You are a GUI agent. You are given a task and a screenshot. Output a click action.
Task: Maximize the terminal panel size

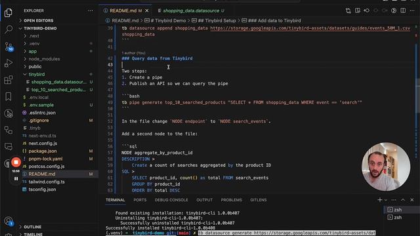coord(403,200)
